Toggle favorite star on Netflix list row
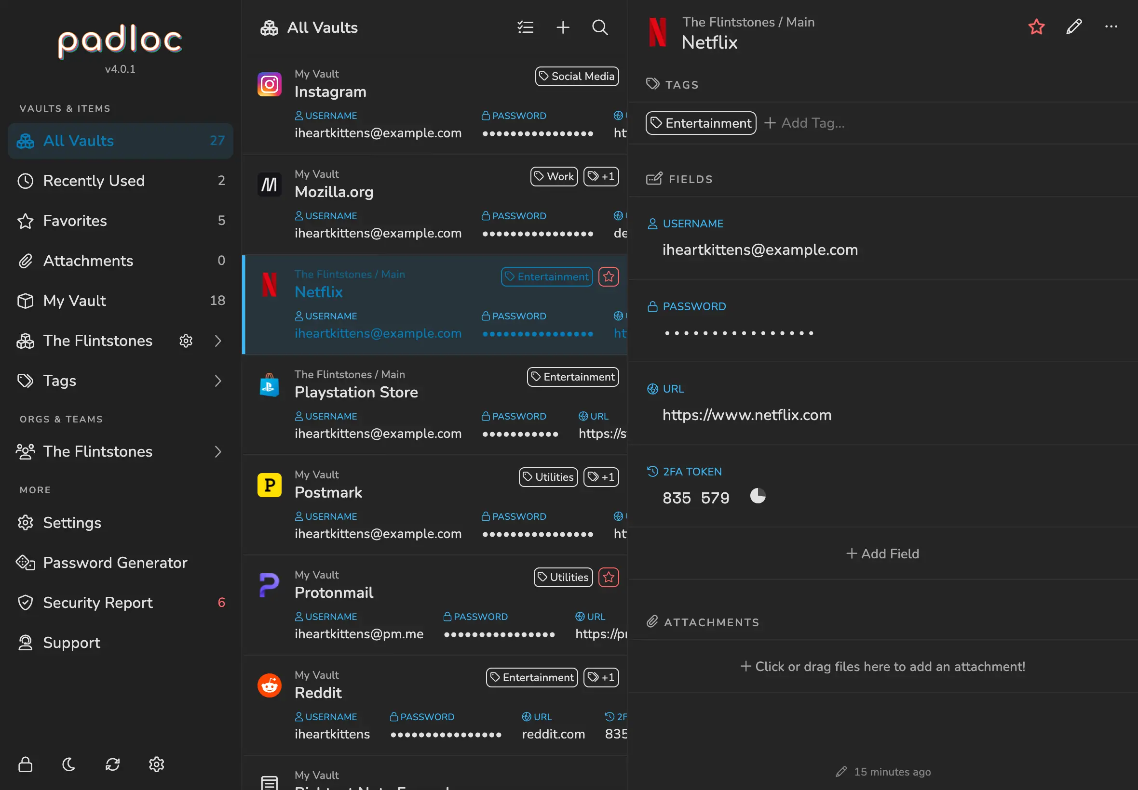The height and width of the screenshot is (790, 1138). coord(609,276)
